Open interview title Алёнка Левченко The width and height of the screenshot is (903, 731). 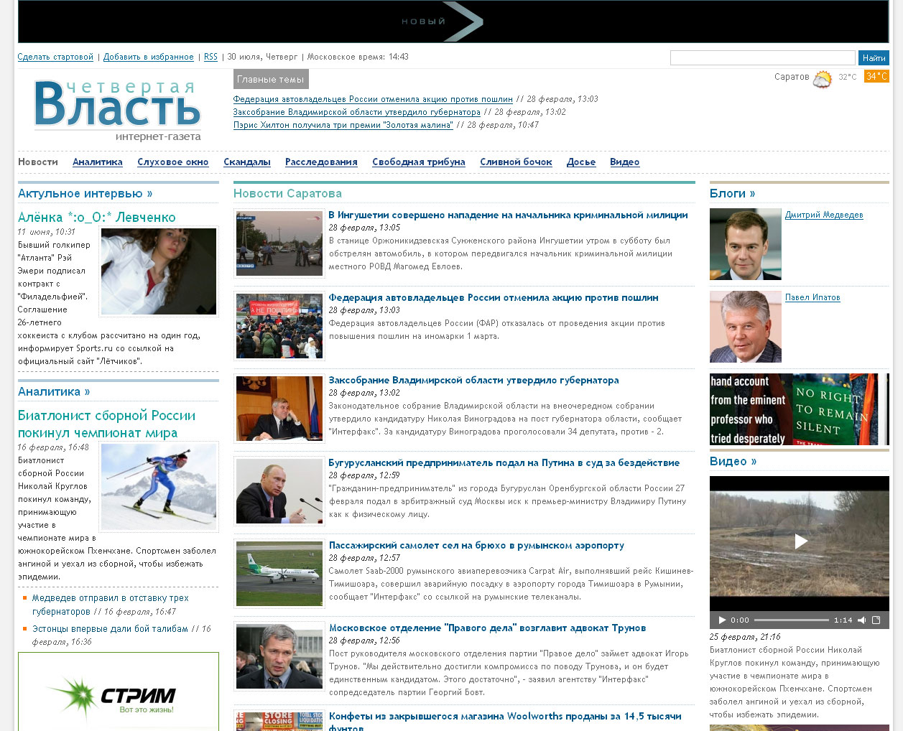tap(97, 218)
